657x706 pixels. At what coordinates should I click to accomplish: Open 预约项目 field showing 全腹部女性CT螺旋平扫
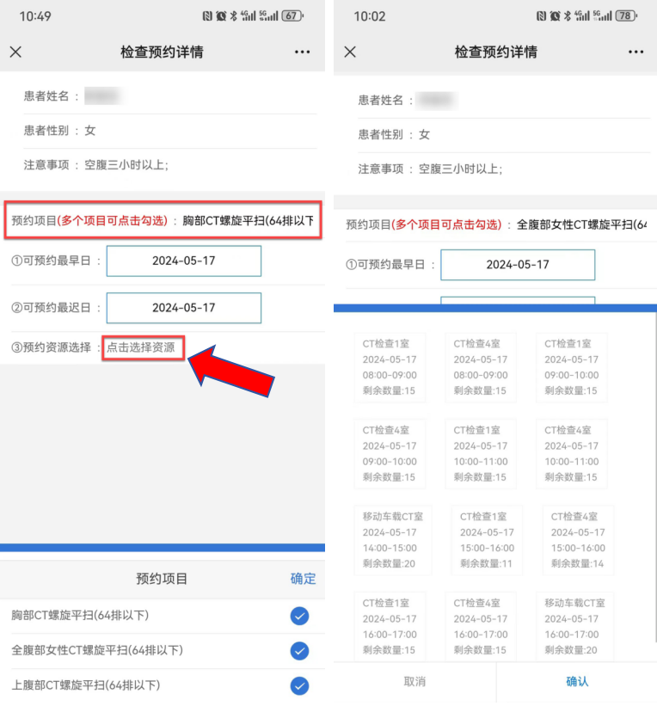click(x=495, y=224)
